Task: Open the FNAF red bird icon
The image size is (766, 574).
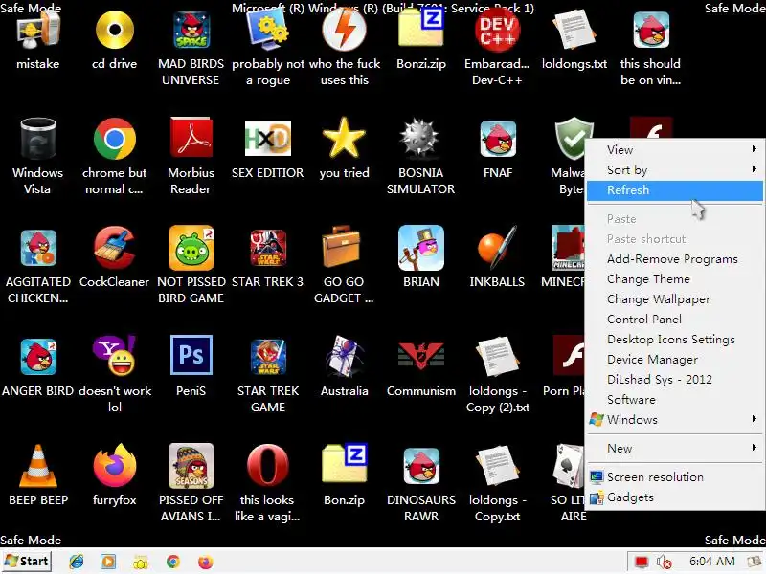Action: pyautogui.click(x=497, y=139)
